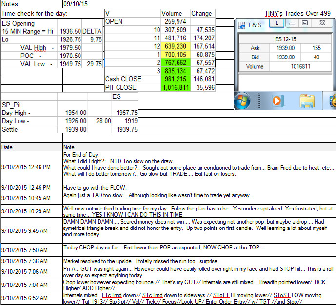Click the change value 174,207
Screen dimensions: 336x305
coord(203,38)
